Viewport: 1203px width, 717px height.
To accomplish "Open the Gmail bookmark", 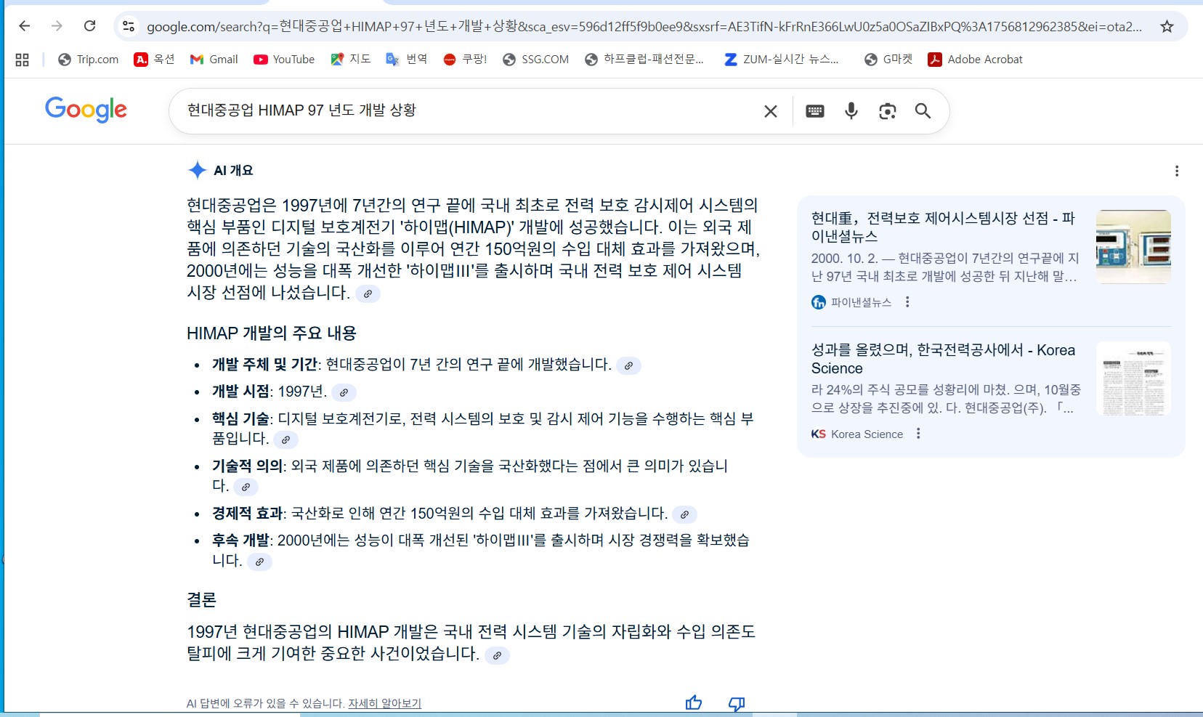I will pyautogui.click(x=214, y=60).
